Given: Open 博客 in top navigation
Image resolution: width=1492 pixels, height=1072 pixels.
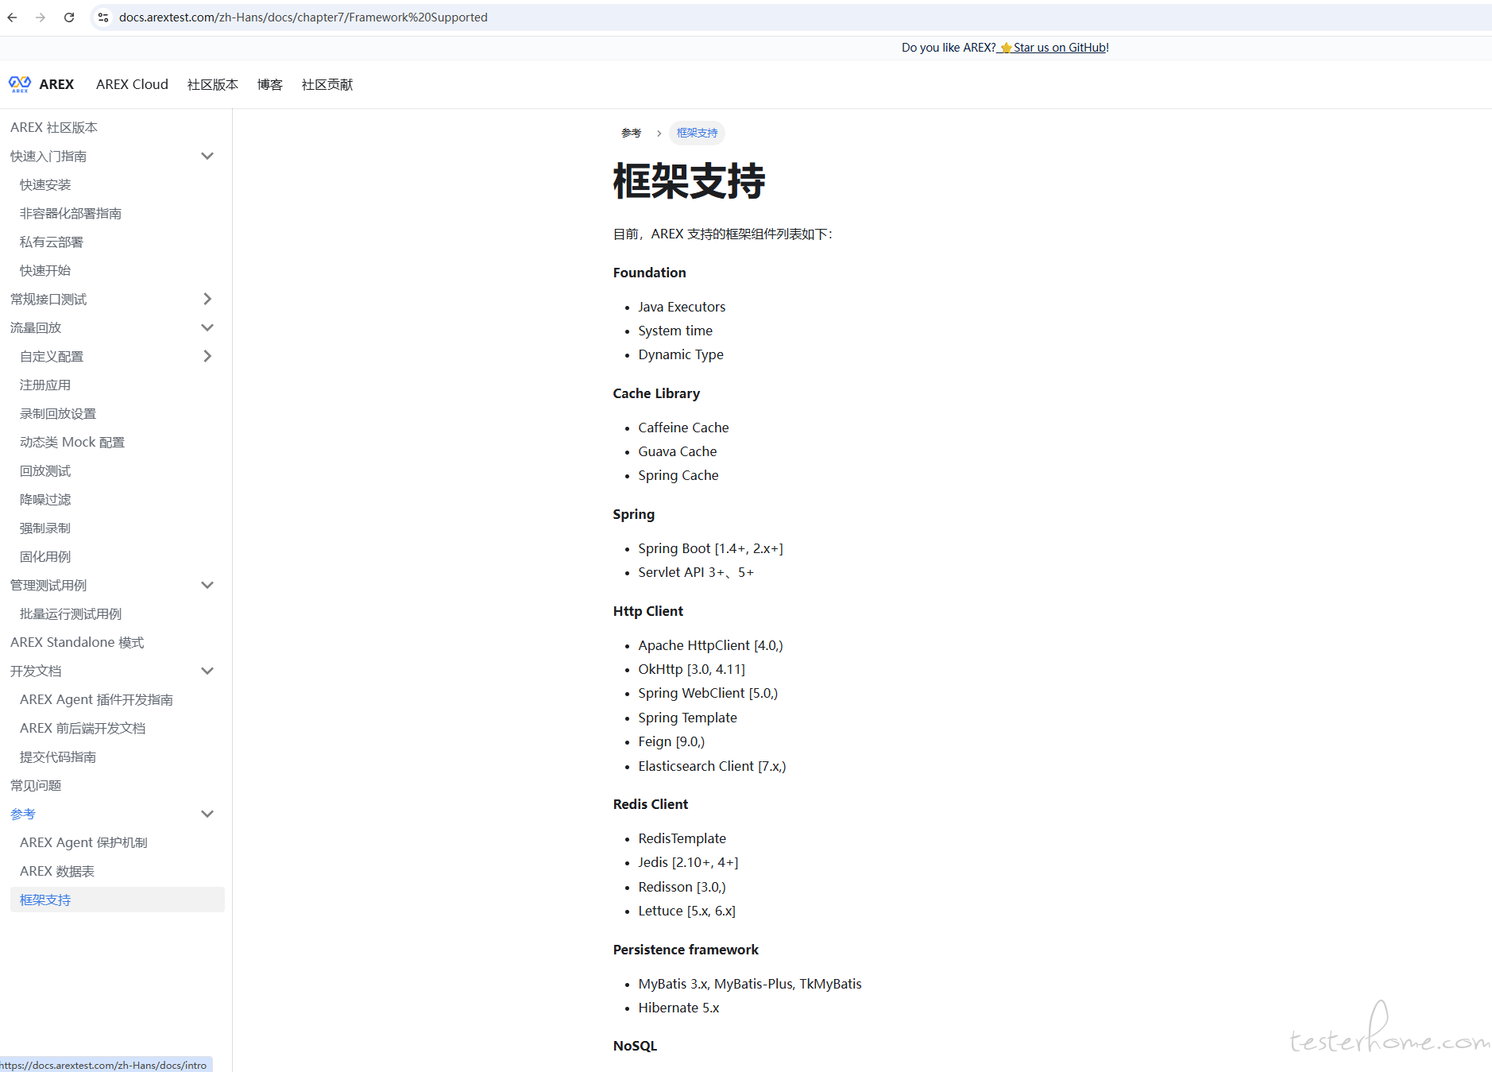Looking at the screenshot, I should coord(270,84).
